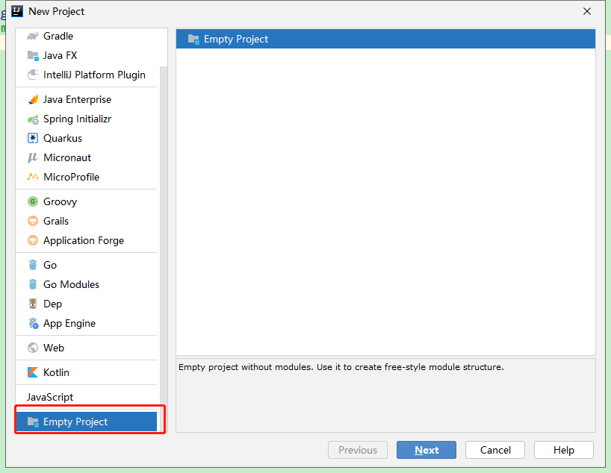Select the Quarkus entry
This screenshot has height=473, width=611.
86,138
